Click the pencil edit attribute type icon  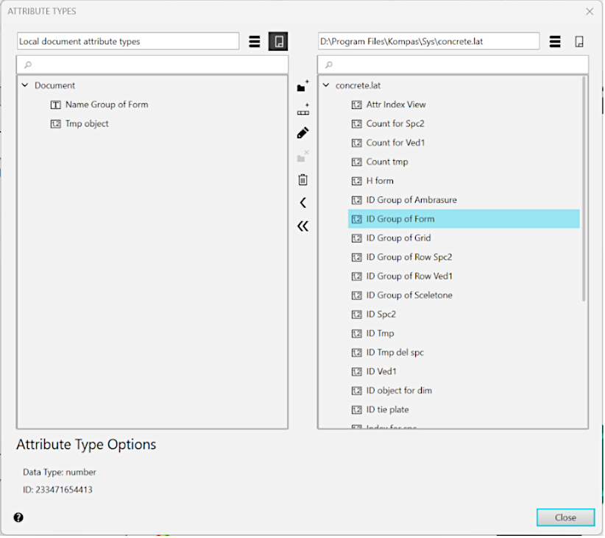click(302, 133)
